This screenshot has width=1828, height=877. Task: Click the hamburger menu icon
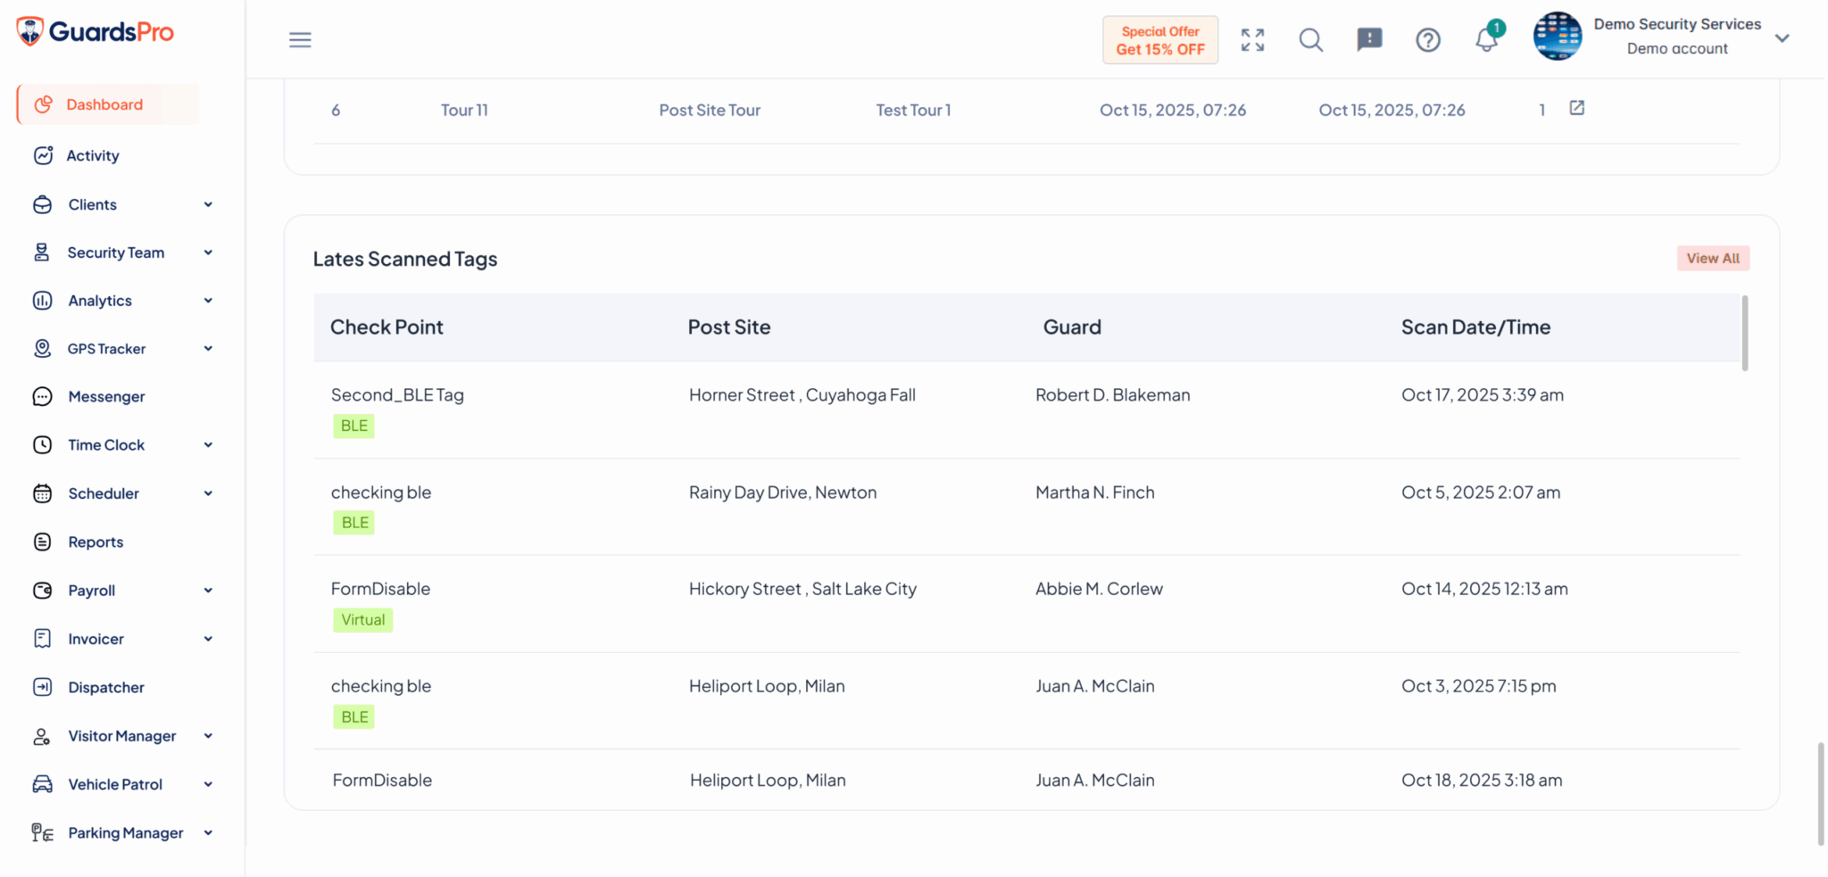(300, 40)
